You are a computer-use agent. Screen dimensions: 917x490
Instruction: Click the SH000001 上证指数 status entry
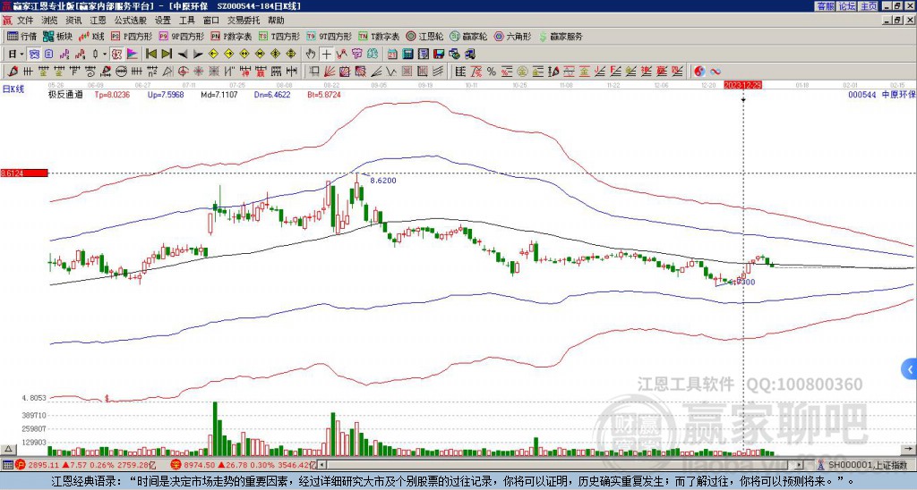(x=867, y=465)
